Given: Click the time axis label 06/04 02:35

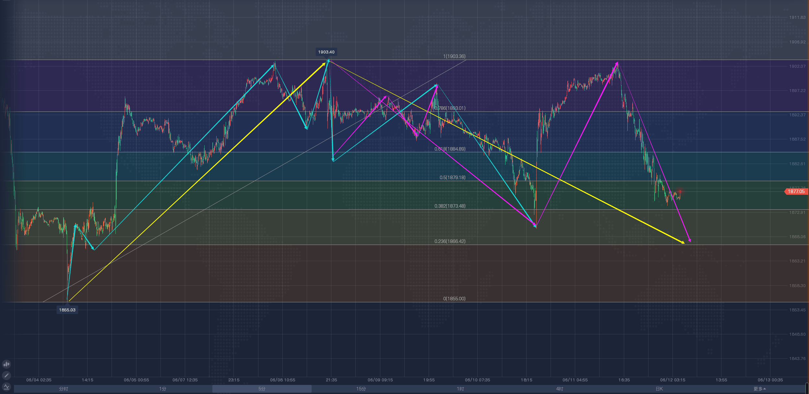Looking at the screenshot, I should pos(39,380).
